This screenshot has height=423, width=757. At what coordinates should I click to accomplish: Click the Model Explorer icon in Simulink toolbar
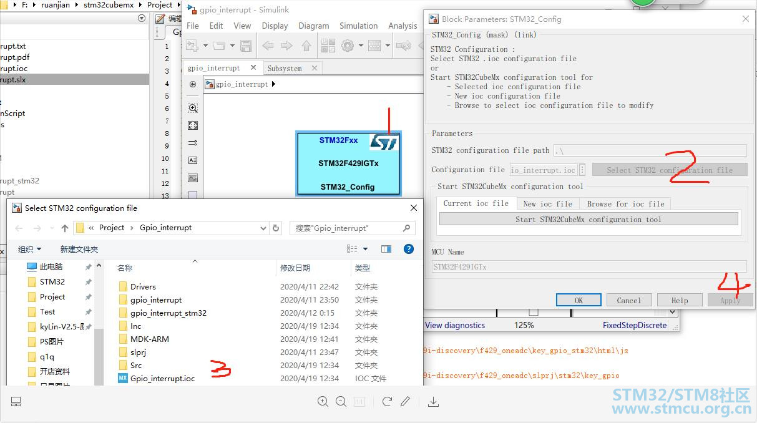[x=374, y=46]
